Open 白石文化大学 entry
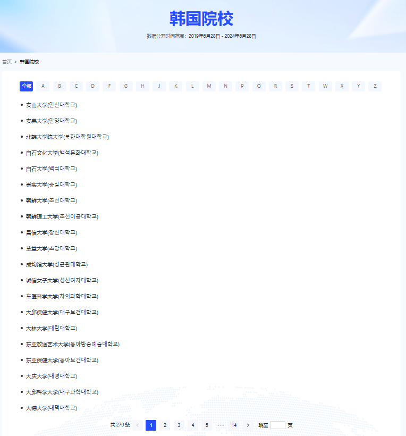Viewport: 406px width, 436px height. click(x=62, y=153)
